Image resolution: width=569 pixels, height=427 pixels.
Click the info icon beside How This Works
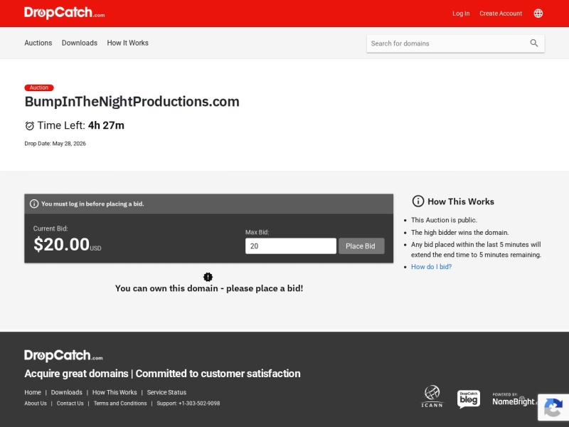click(418, 201)
